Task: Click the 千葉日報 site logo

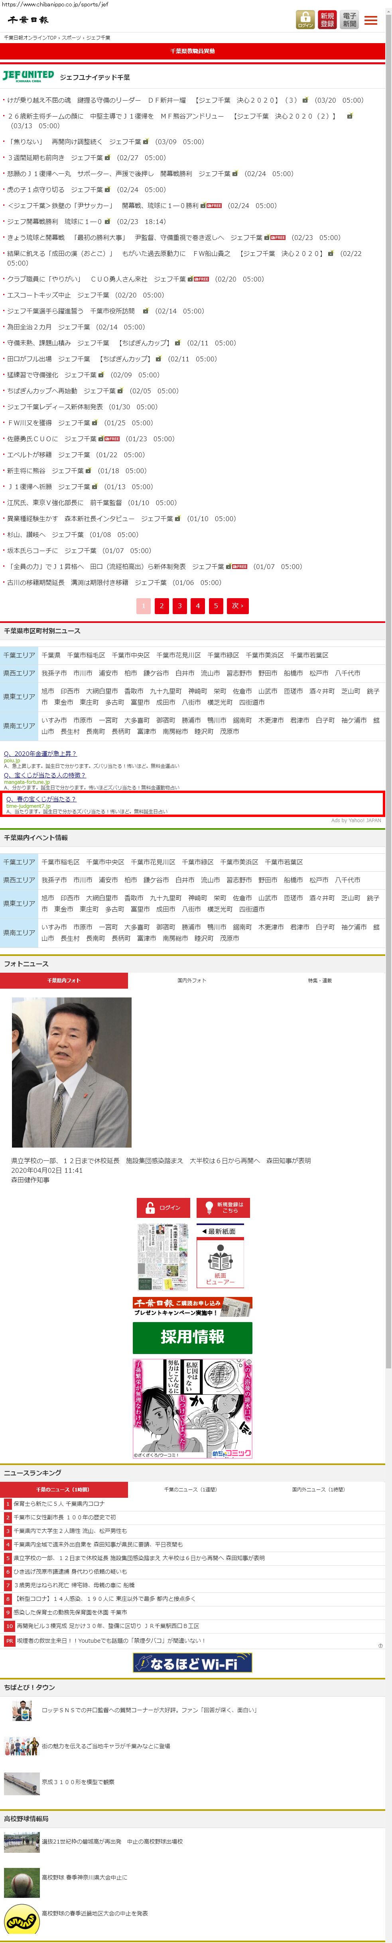Action: point(29,20)
